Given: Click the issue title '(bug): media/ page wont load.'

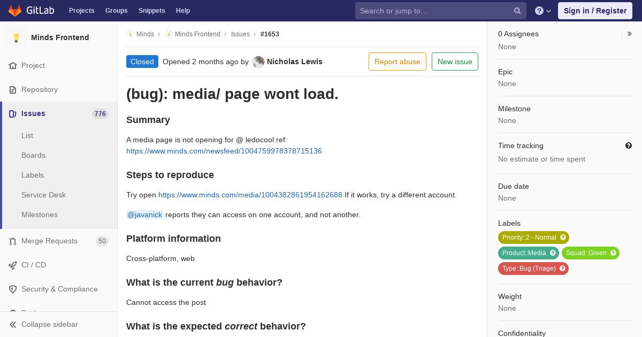Looking at the screenshot, I should click(x=232, y=94).
